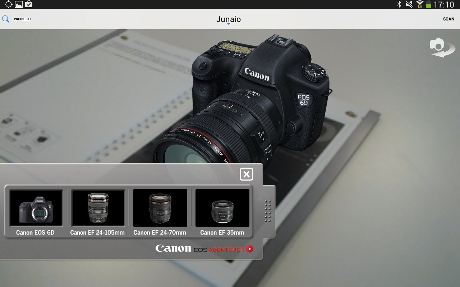Select the Canon EF 24-70mm lens thumbnail
Viewport: 460px width, 287px height.
(160, 207)
